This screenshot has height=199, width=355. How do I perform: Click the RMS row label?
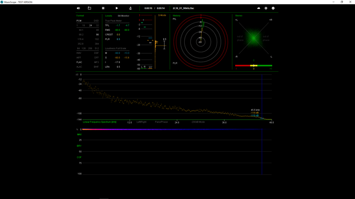[x=108, y=30]
